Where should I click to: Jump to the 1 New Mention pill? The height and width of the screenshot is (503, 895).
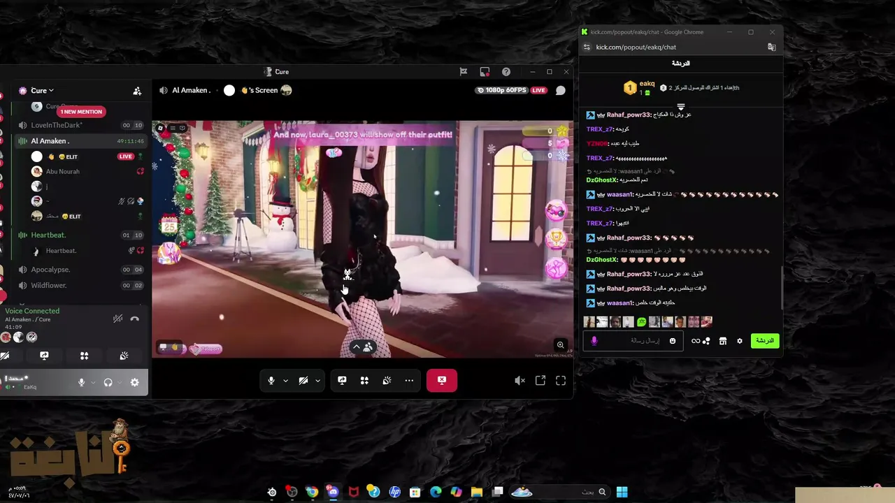(x=81, y=112)
